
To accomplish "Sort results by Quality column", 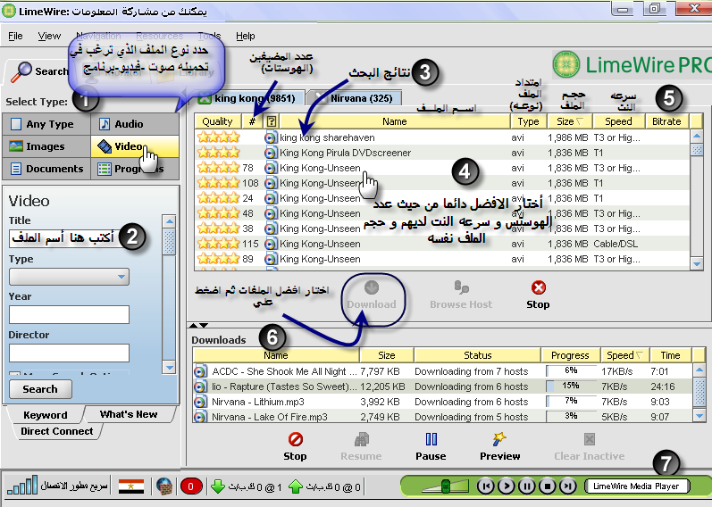I will pos(217,121).
